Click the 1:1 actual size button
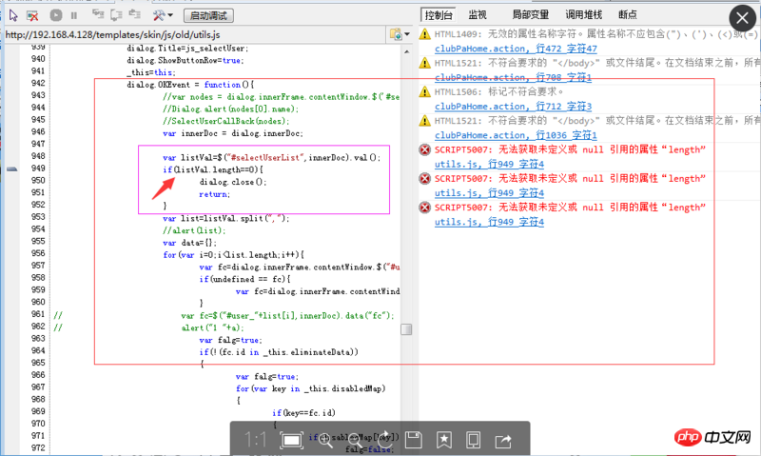Viewport: 761px width, 456px height. [255, 441]
